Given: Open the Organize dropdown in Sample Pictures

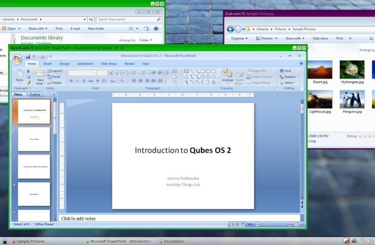Looking at the screenshot, I should click(239, 38).
